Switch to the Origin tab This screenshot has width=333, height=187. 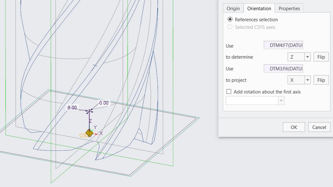click(233, 8)
